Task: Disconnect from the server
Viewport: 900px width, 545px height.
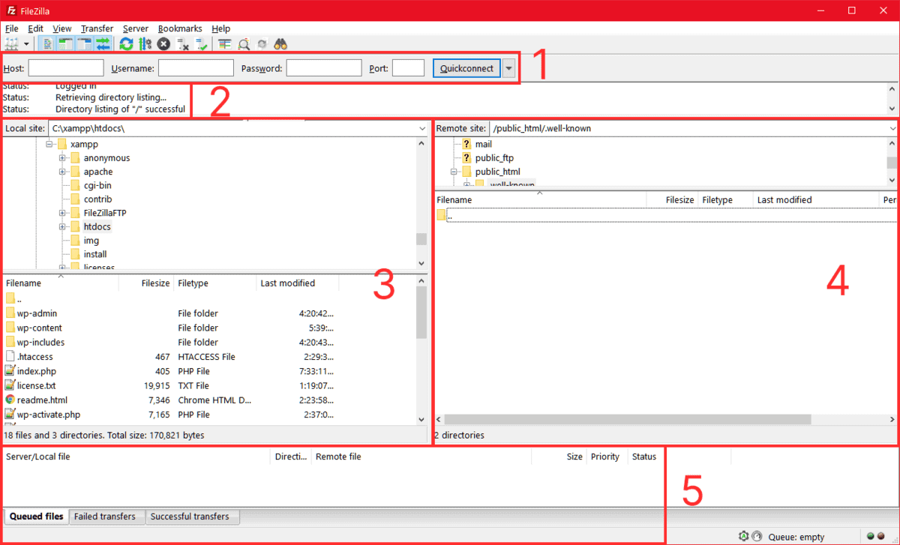Action: point(184,43)
